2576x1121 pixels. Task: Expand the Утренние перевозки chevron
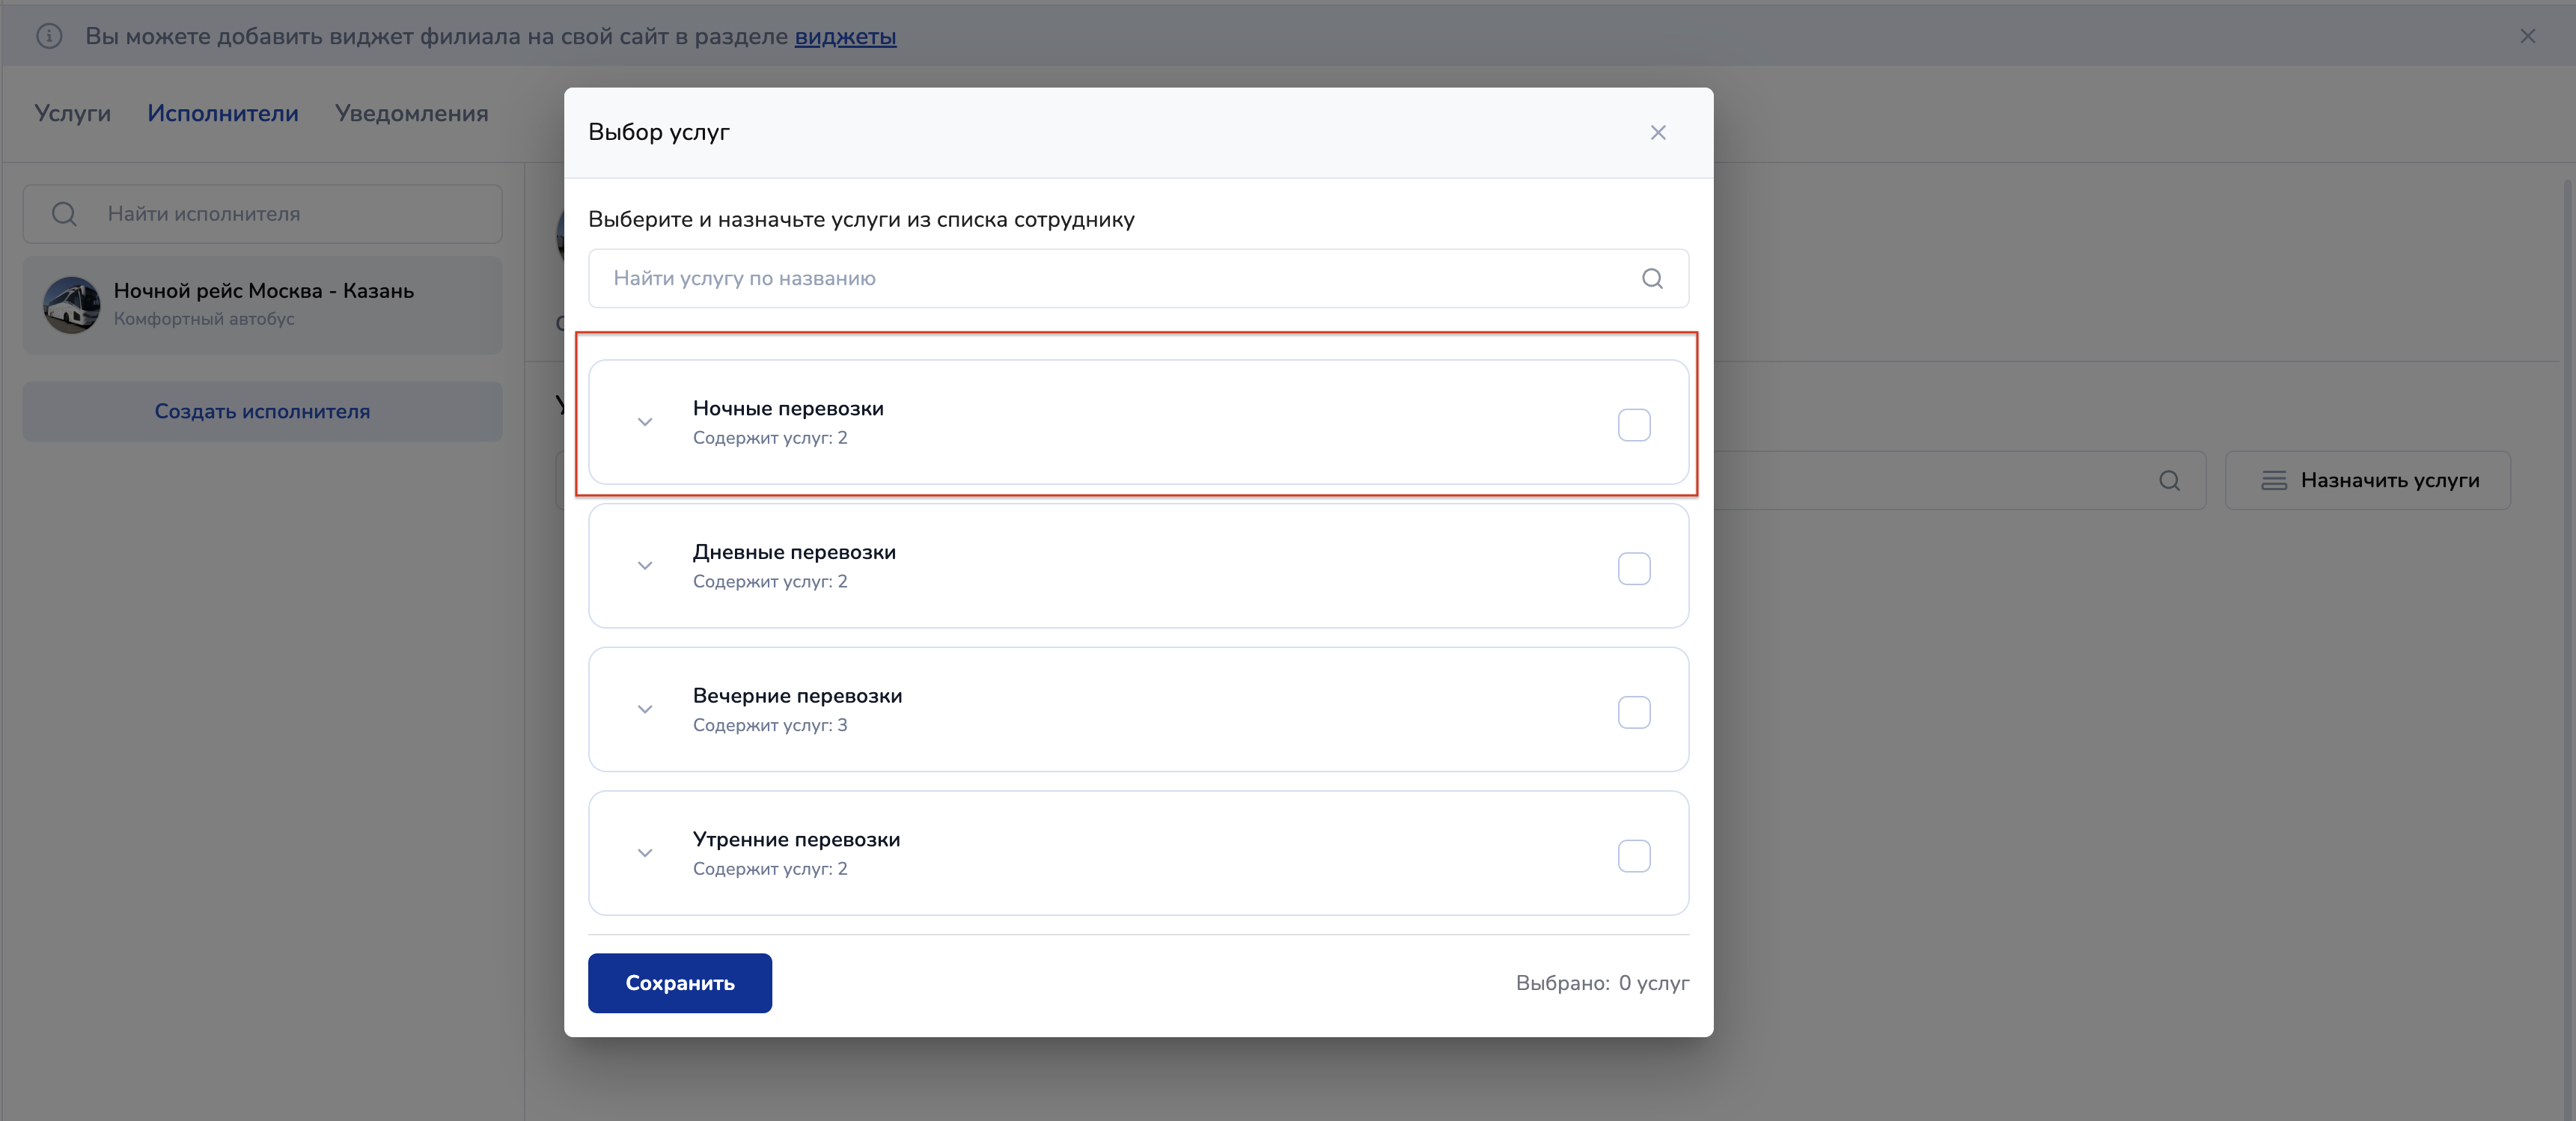645,853
